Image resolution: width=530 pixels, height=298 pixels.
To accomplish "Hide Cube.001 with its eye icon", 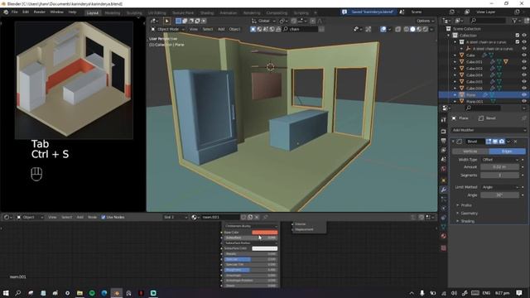I will point(524,62).
